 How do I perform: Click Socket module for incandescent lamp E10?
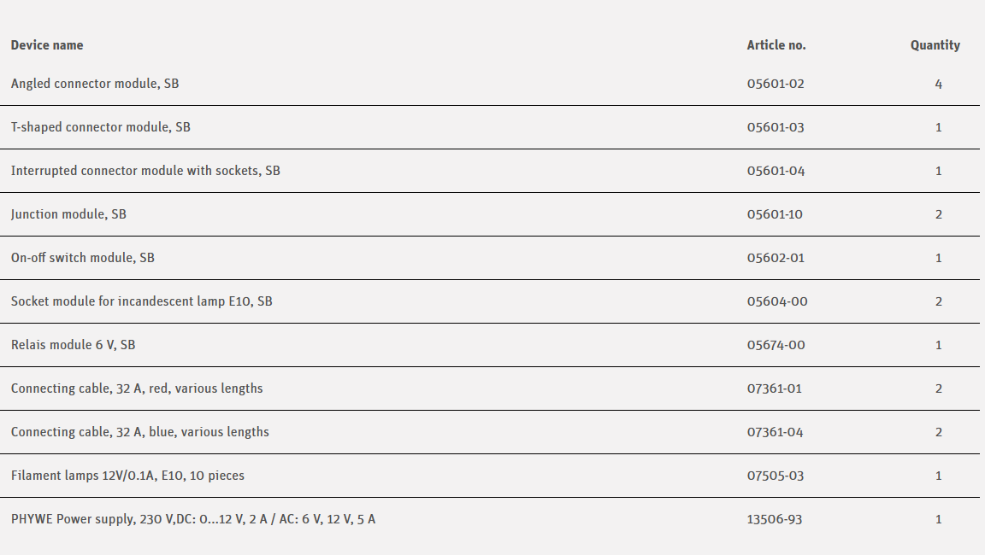[142, 301]
